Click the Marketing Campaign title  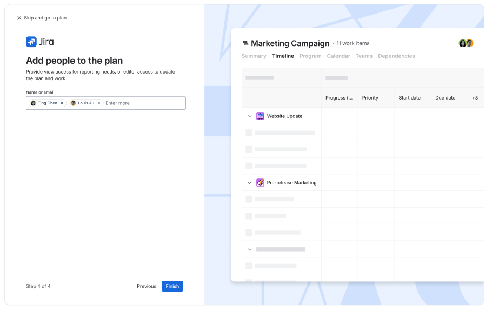pyautogui.click(x=290, y=43)
